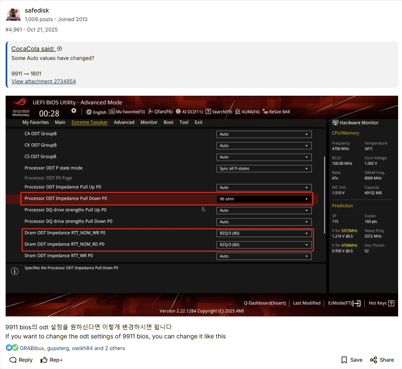Click the Cooler 160 pts value
This screenshot has height=369, width=402.
(x=371, y=222)
